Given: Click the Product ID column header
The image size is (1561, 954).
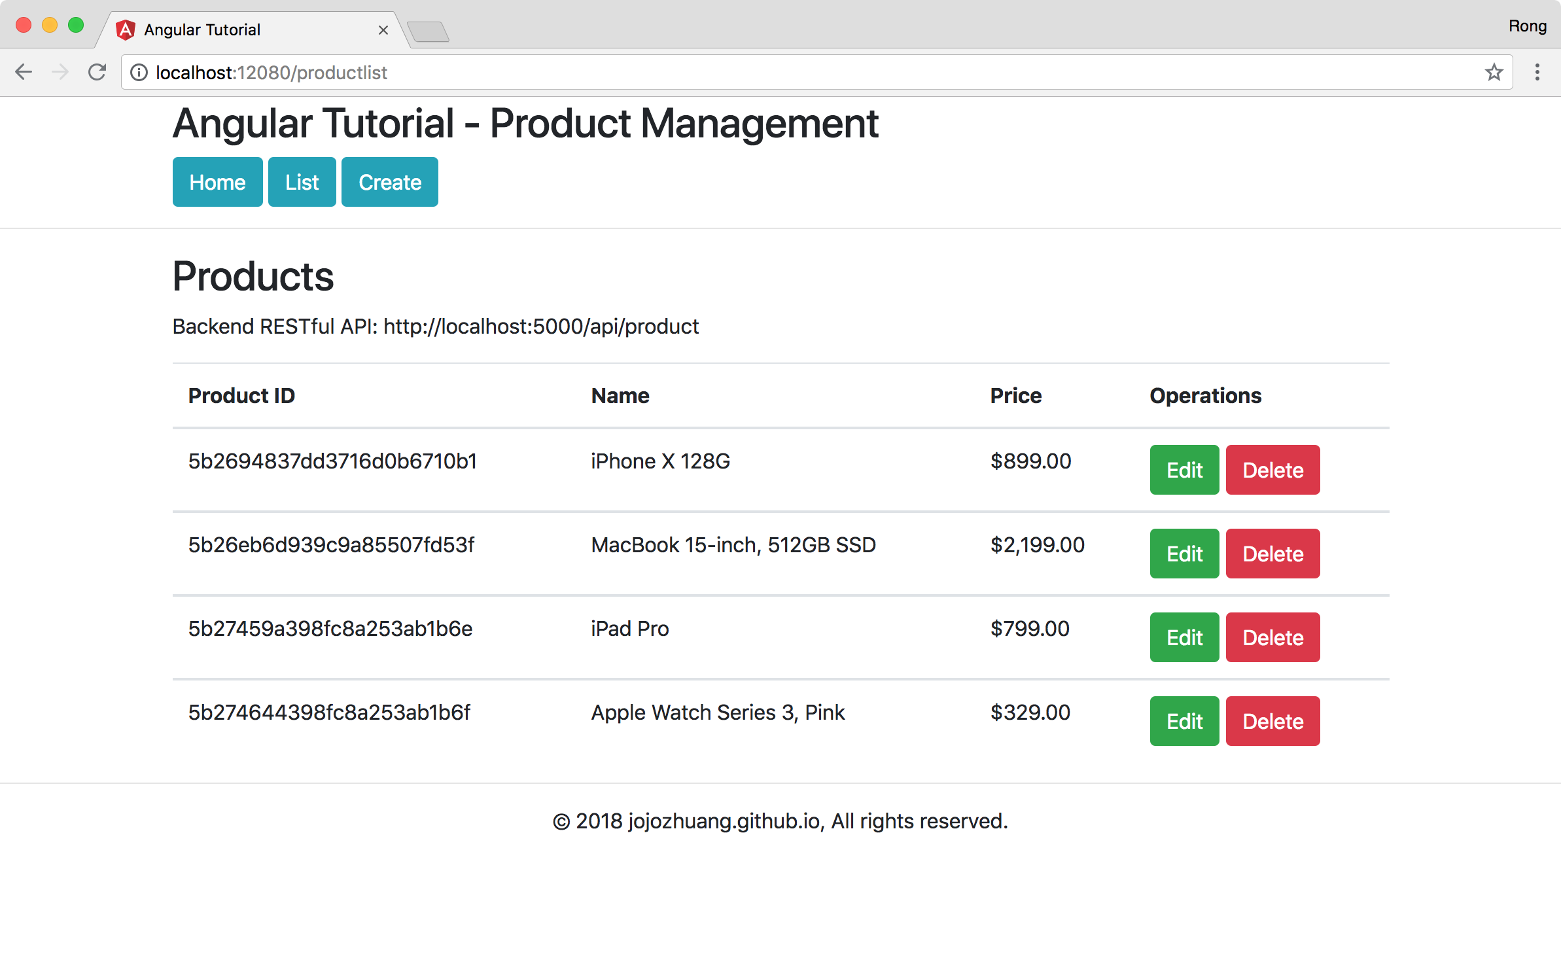Looking at the screenshot, I should (x=241, y=396).
